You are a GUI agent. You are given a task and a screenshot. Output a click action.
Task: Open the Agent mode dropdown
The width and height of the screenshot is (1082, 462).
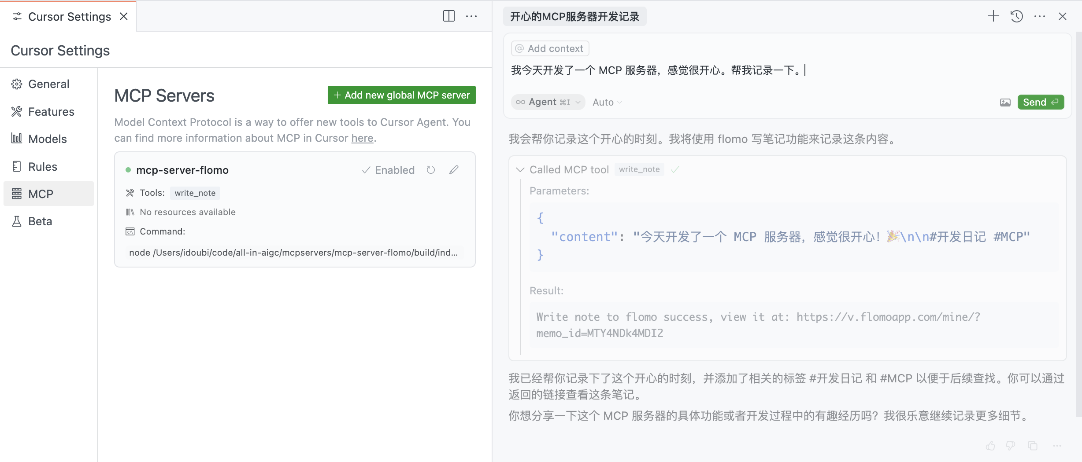tap(548, 102)
